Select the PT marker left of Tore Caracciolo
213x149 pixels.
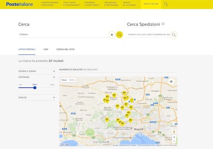click(x=107, y=120)
